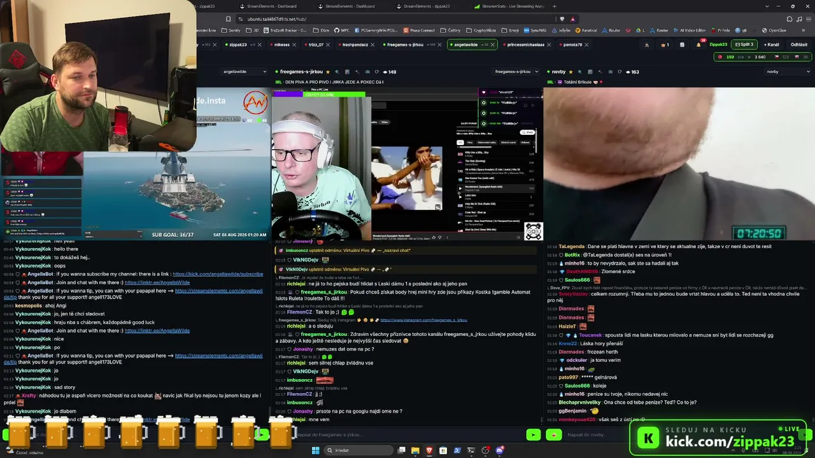
Task: Switch to the mikeses channel tab
Action: pyautogui.click(x=281, y=45)
